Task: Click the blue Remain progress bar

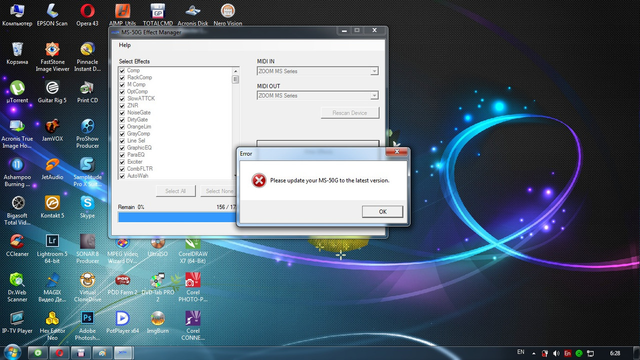Action: click(x=177, y=217)
